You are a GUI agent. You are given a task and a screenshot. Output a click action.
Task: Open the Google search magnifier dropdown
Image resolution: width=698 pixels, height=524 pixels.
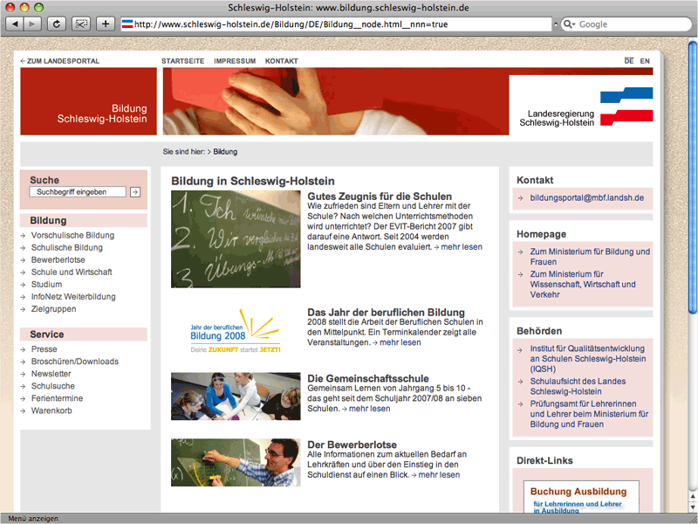point(571,24)
